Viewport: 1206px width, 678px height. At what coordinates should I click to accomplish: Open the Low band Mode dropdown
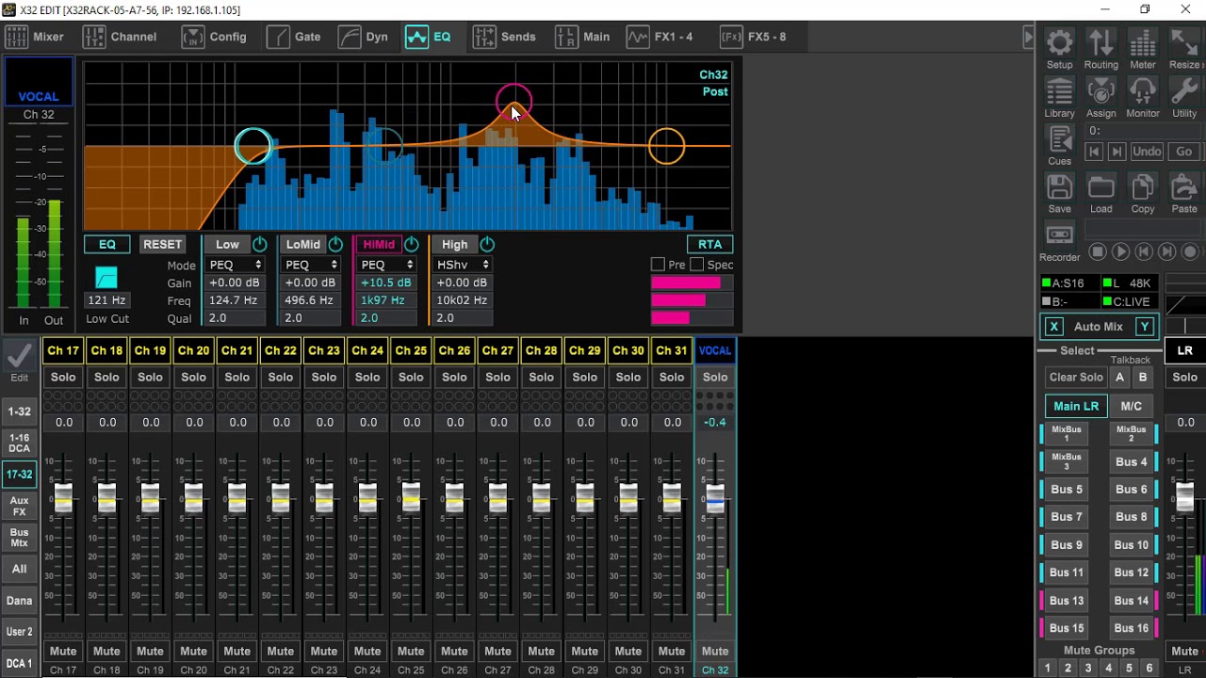[235, 265]
